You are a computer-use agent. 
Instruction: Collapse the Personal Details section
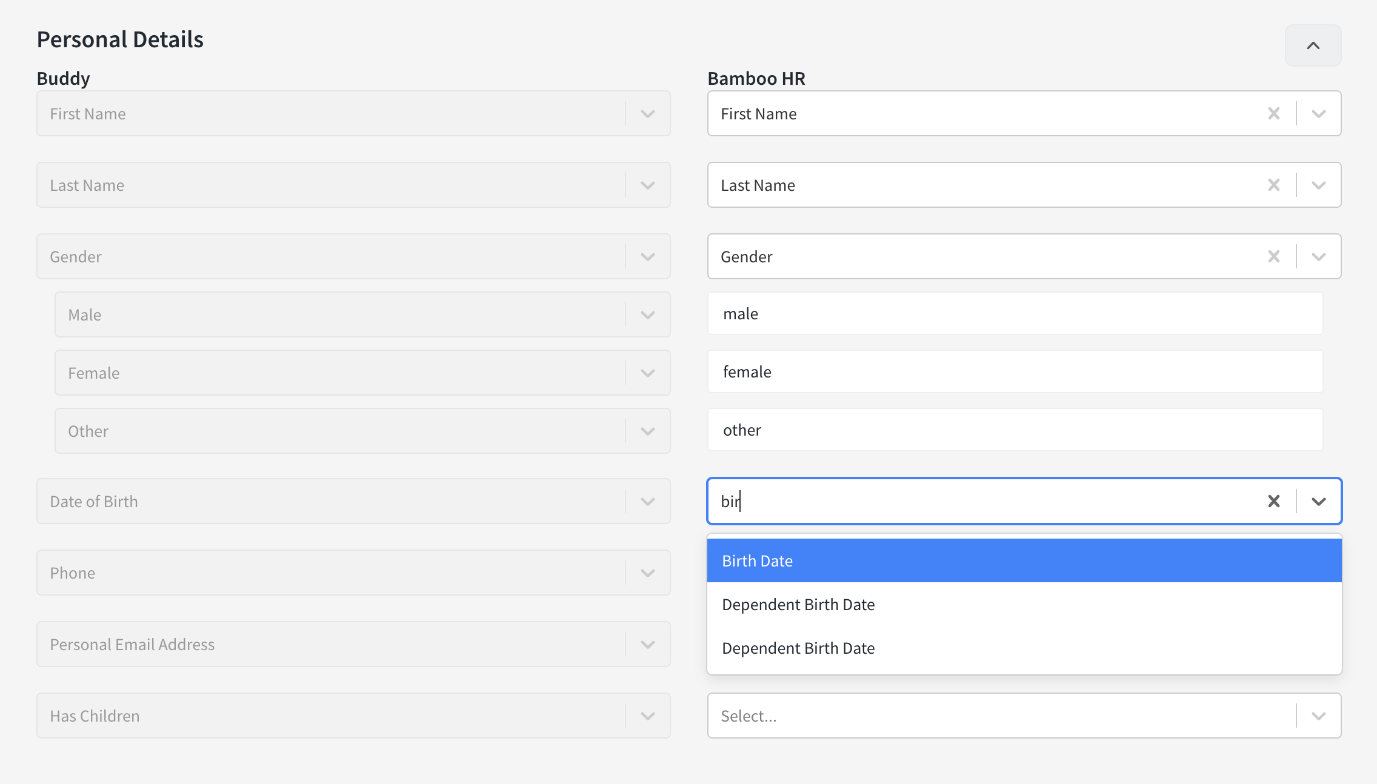tap(1313, 45)
